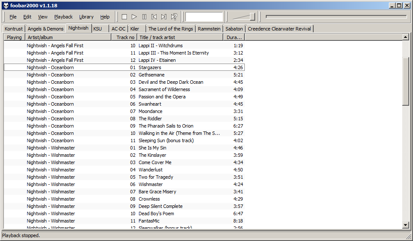Switch to the Rammstein playlist tab

coord(209,29)
